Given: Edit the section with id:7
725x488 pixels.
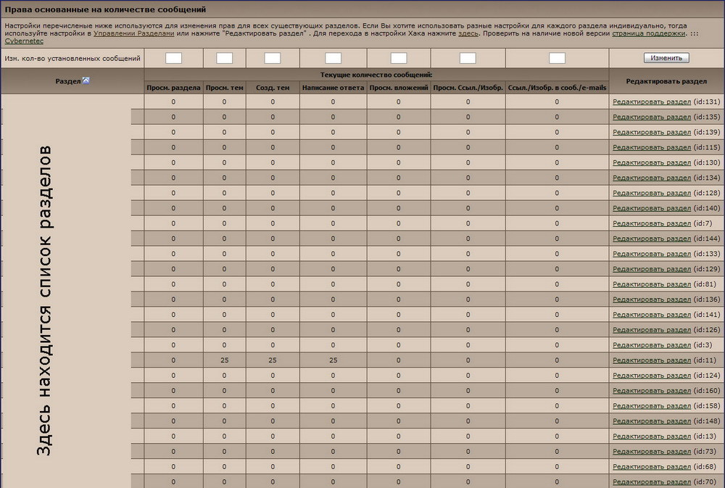Looking at the screenshot, I should coord(652,223).
